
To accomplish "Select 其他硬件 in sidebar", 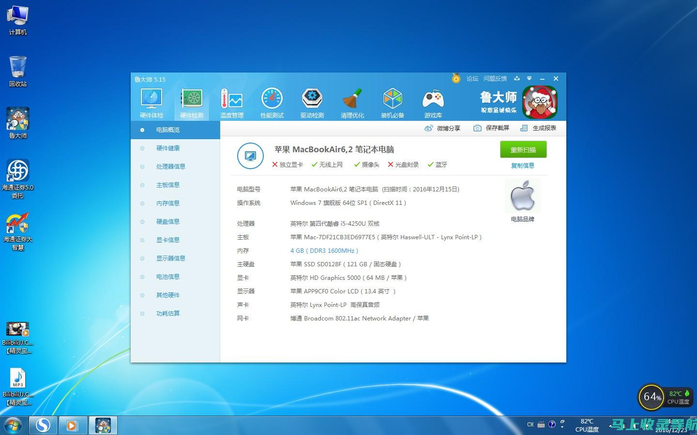I will pos(175,295).
